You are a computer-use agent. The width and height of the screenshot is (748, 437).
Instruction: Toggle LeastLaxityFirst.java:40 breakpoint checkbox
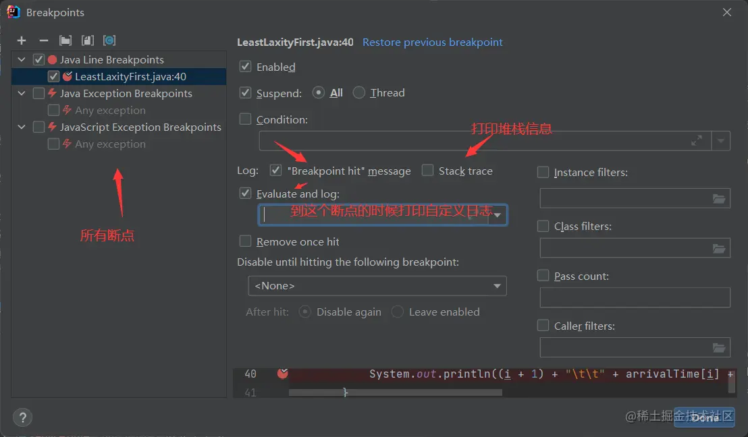(53, 76)
